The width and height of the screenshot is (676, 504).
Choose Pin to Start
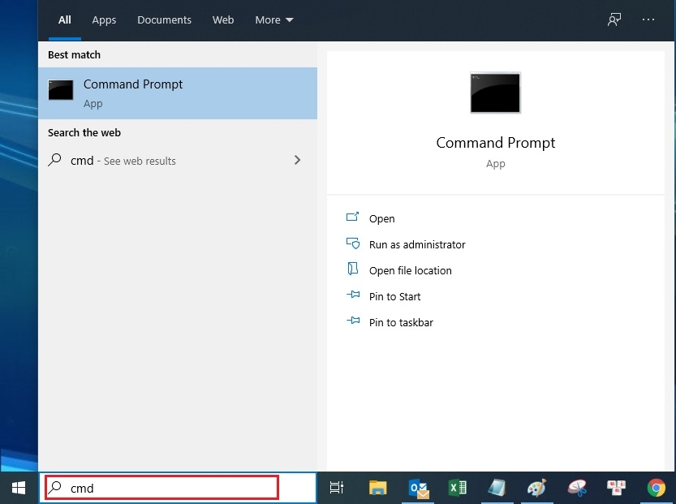pos(394,296)
